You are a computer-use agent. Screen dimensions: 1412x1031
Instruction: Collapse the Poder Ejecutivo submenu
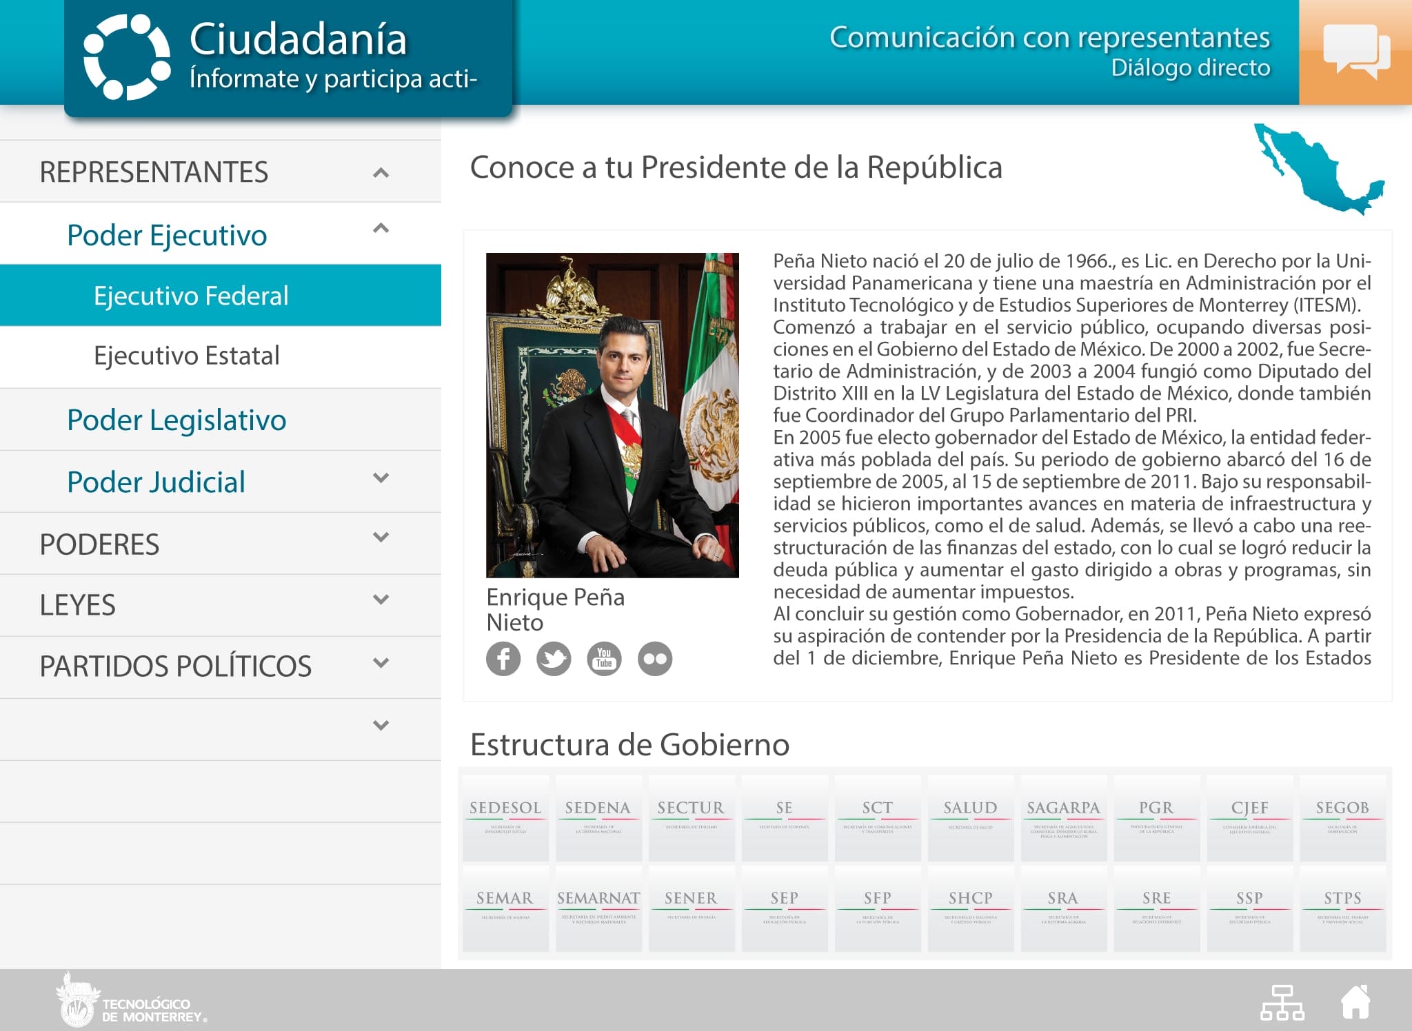[x=381, y=228]
